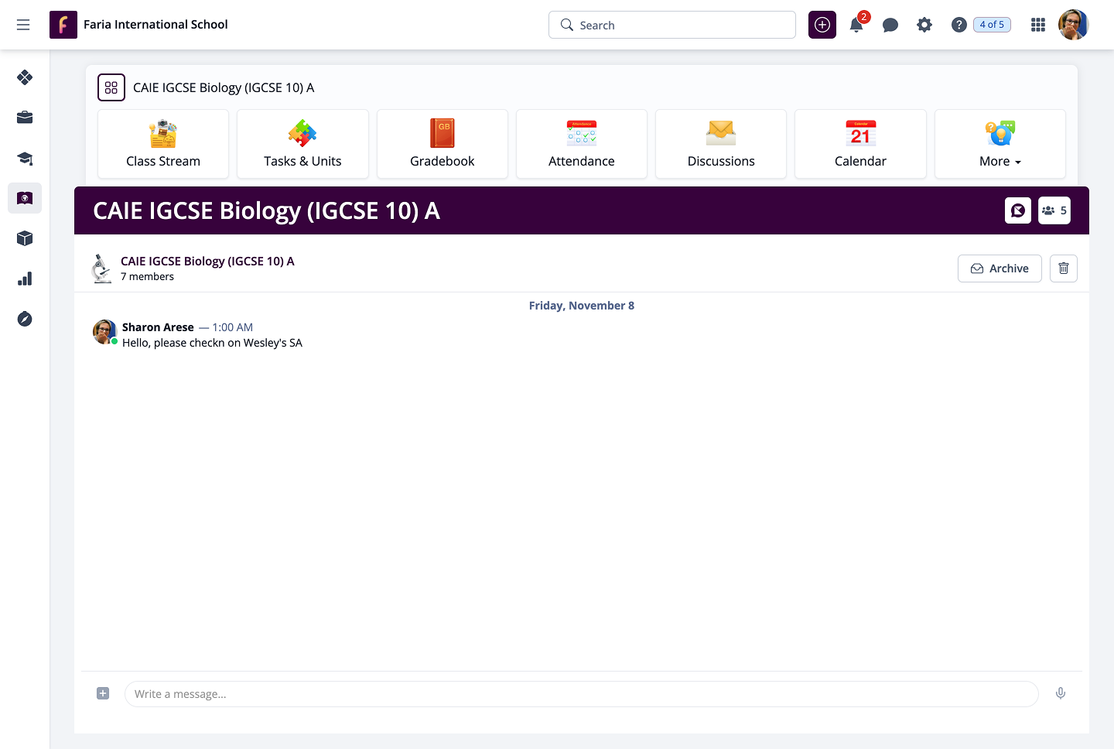This screenshot has height=749, width=1114.
Task: Archive this discussion
Action: pos(999,268)
